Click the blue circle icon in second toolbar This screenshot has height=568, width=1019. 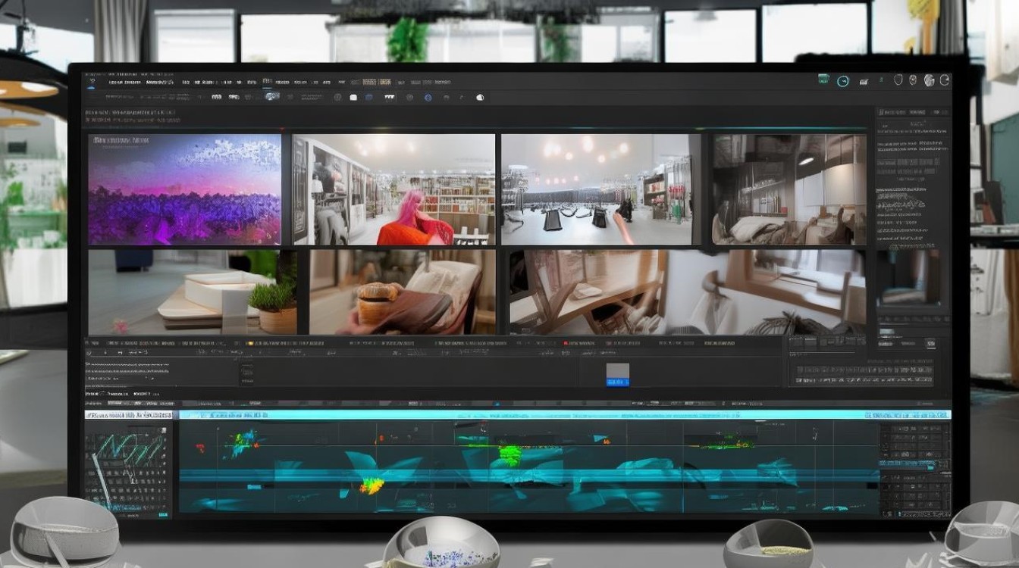click(428, 97)
